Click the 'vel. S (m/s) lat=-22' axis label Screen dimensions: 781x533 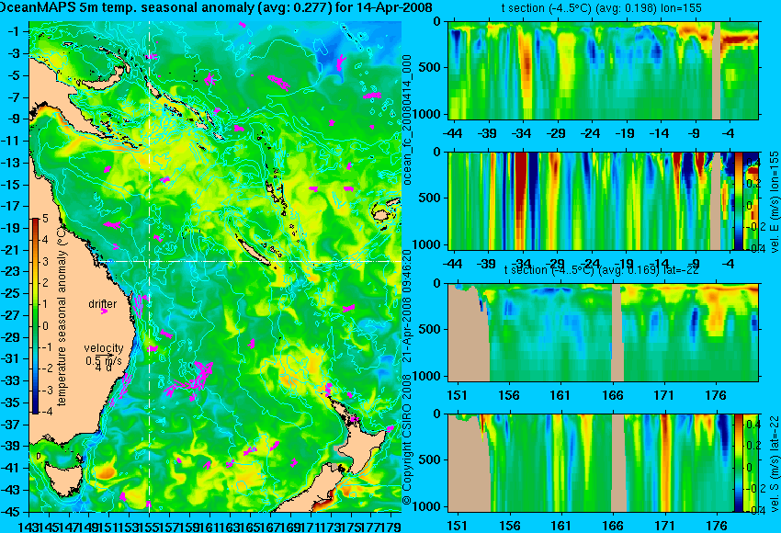tap(774, 463)
